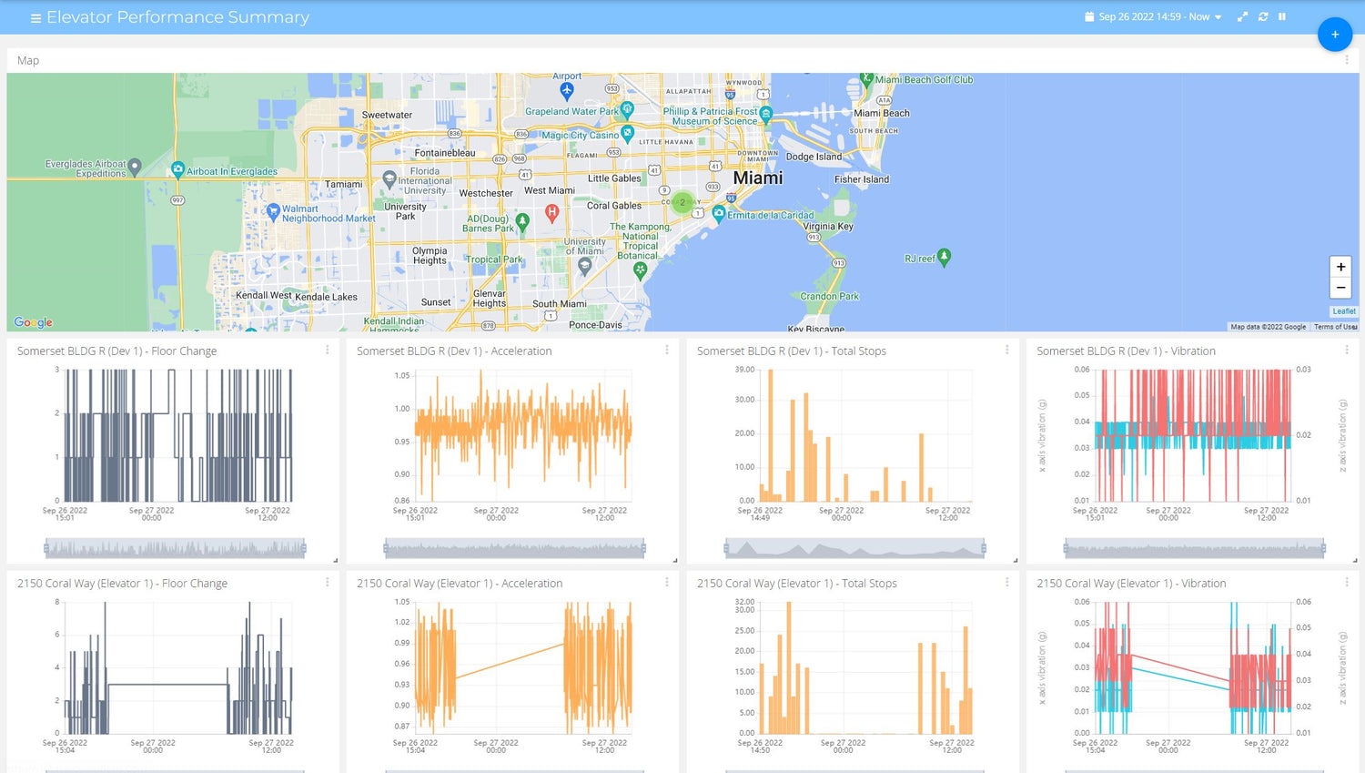Image resolution: width=1365 pixels, height=773 pixels.
Task: Click the Miami Beach Golf Club pin
Action: click(x=867, y=79)
